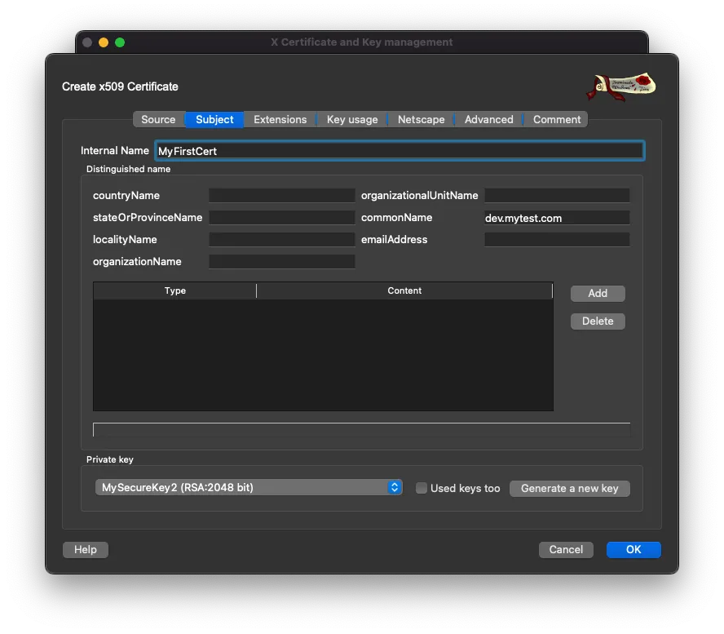Select the Key usage tab

[351, 119]
